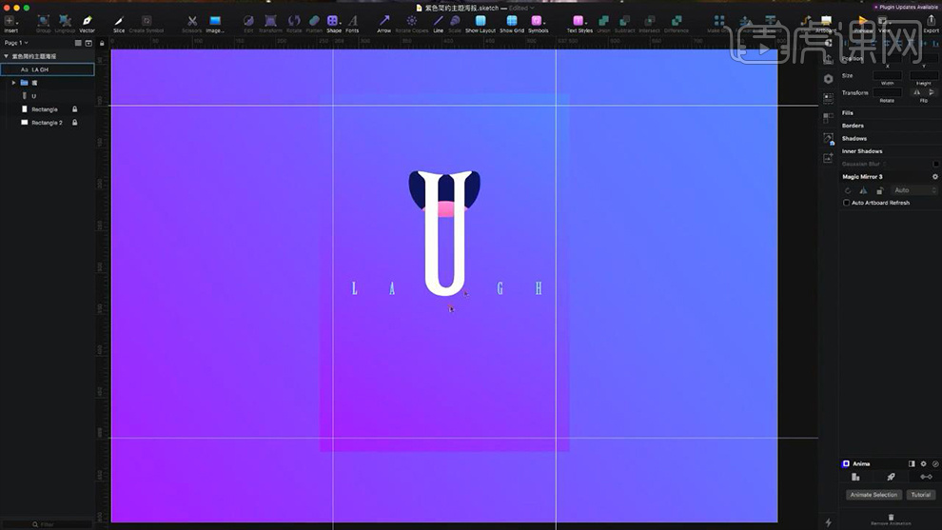Click the Union boolean icon

[603, 21]
